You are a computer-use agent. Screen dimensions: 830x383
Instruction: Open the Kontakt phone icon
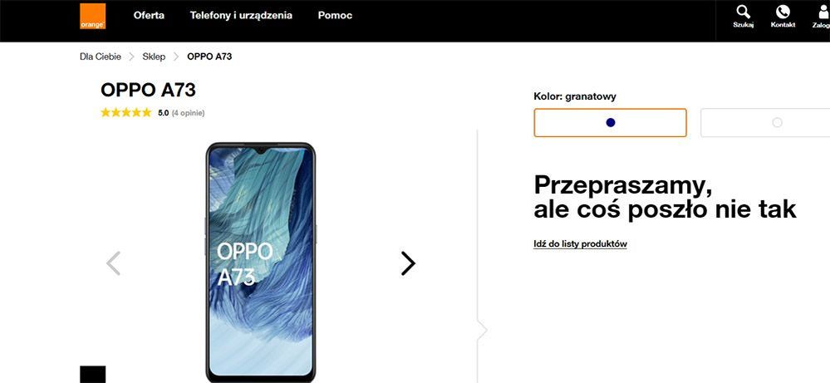[x=783, y=17]
